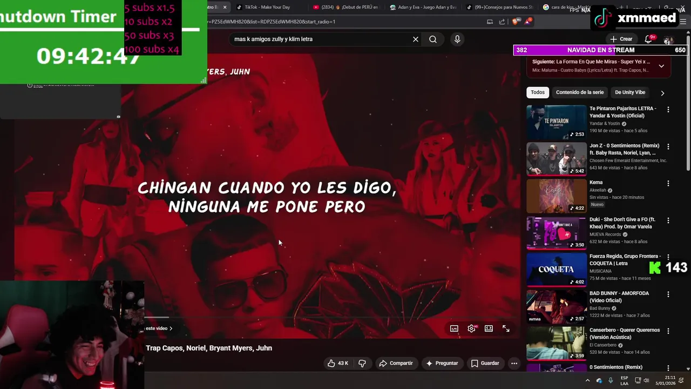Click the magnifier search button

click(x=433, y=39)
